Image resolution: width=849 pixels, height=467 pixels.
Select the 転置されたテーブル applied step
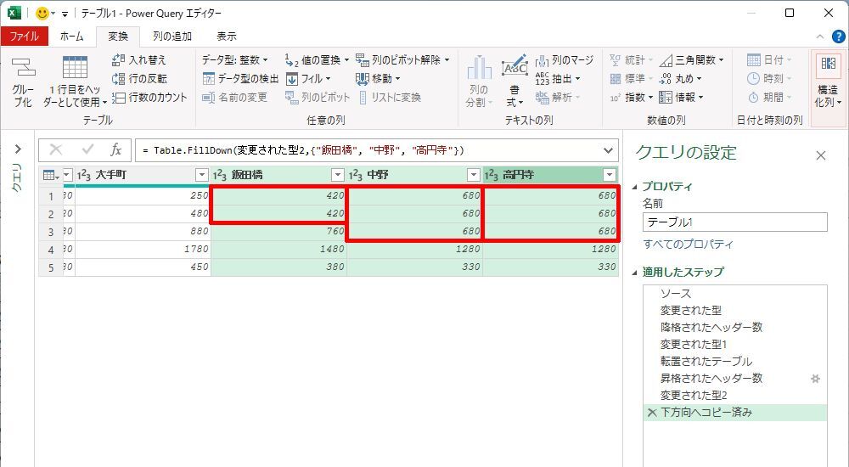click(x=706, y=362)
